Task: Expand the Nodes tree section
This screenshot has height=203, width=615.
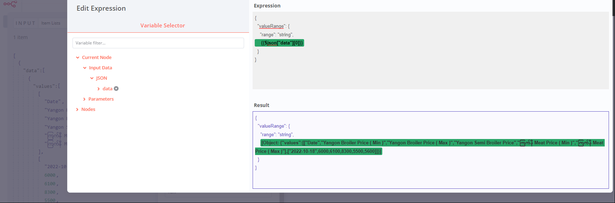Action: click(77, 109)
